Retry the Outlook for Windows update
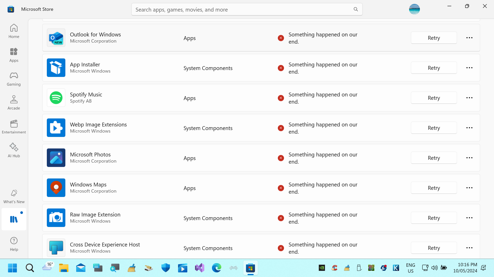The height and width of the screenshot is (277, 494). (x=434, y=38)
